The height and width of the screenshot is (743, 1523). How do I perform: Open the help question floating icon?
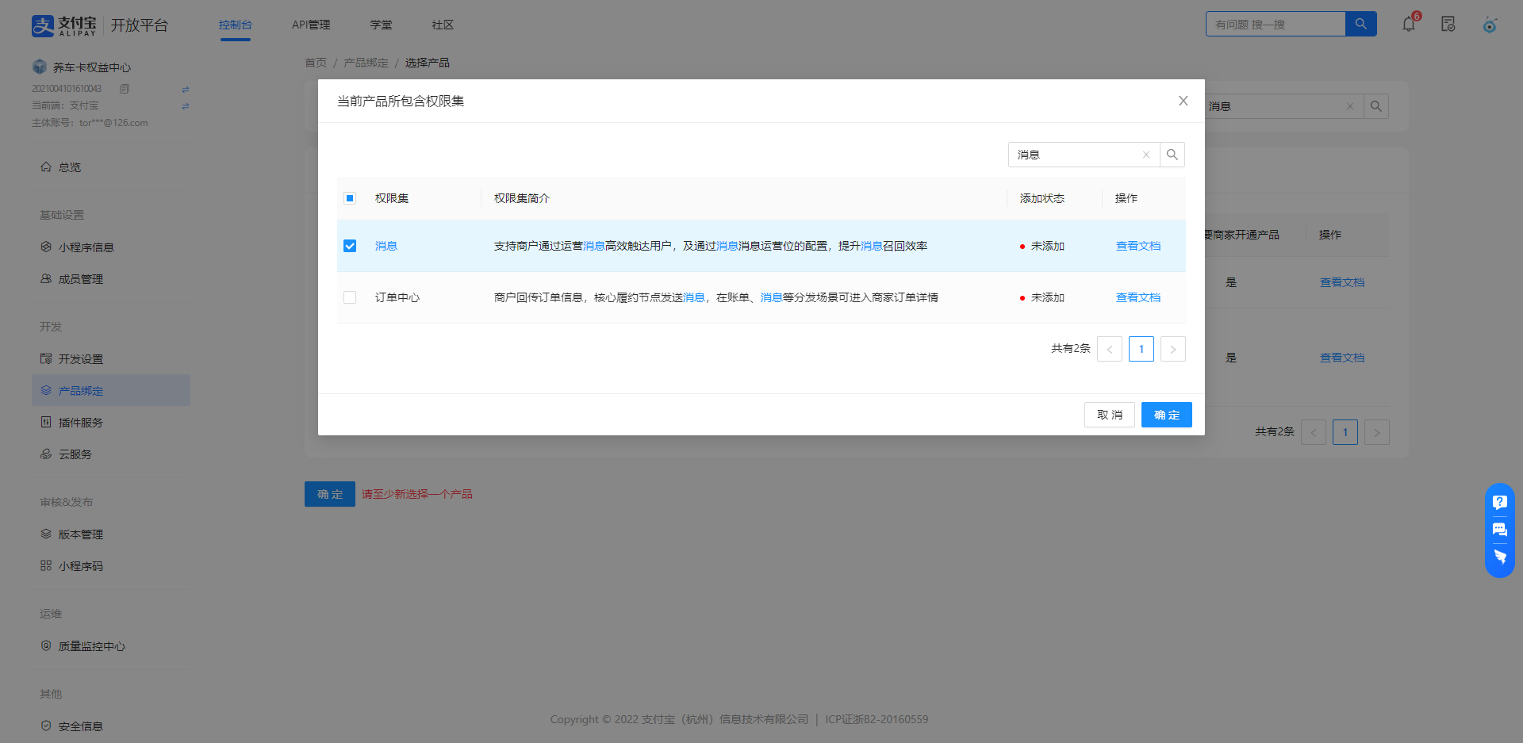click(x=1499, y=502)
